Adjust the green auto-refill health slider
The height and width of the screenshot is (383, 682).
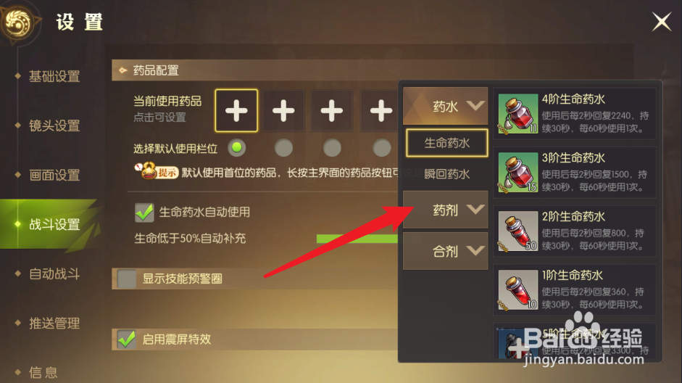tap(357, 239)
